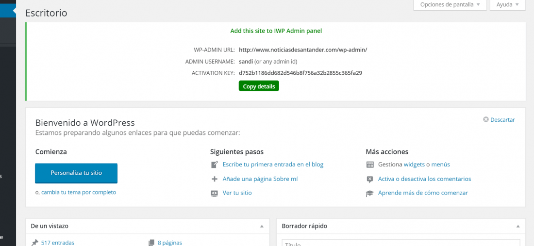Open the 8 páginas link
This screenshot has height=246, width=534.
(x=169, y=243)
